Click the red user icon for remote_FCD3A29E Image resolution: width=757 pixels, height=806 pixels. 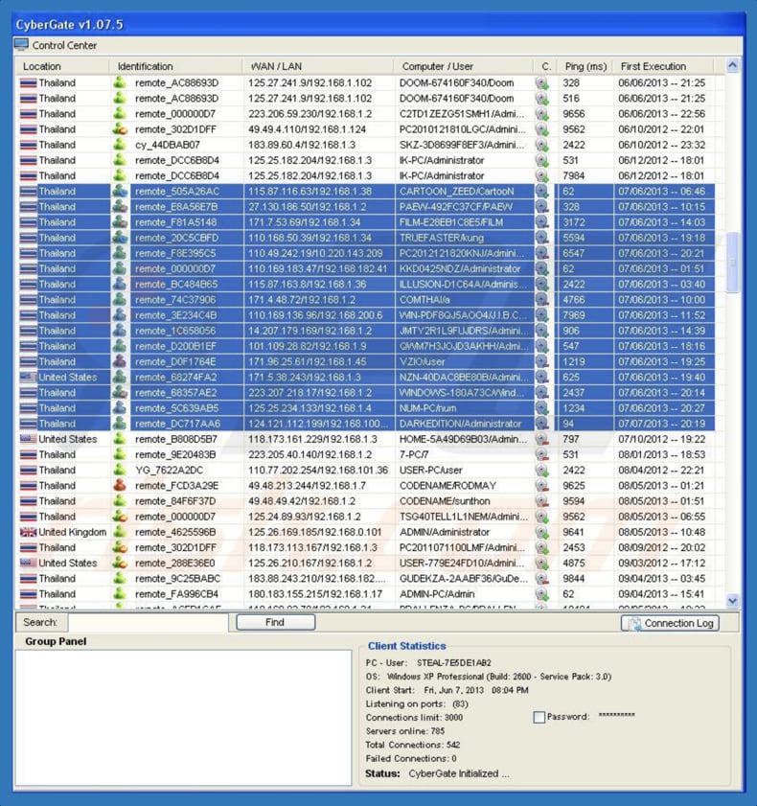(x=120, y=485)
